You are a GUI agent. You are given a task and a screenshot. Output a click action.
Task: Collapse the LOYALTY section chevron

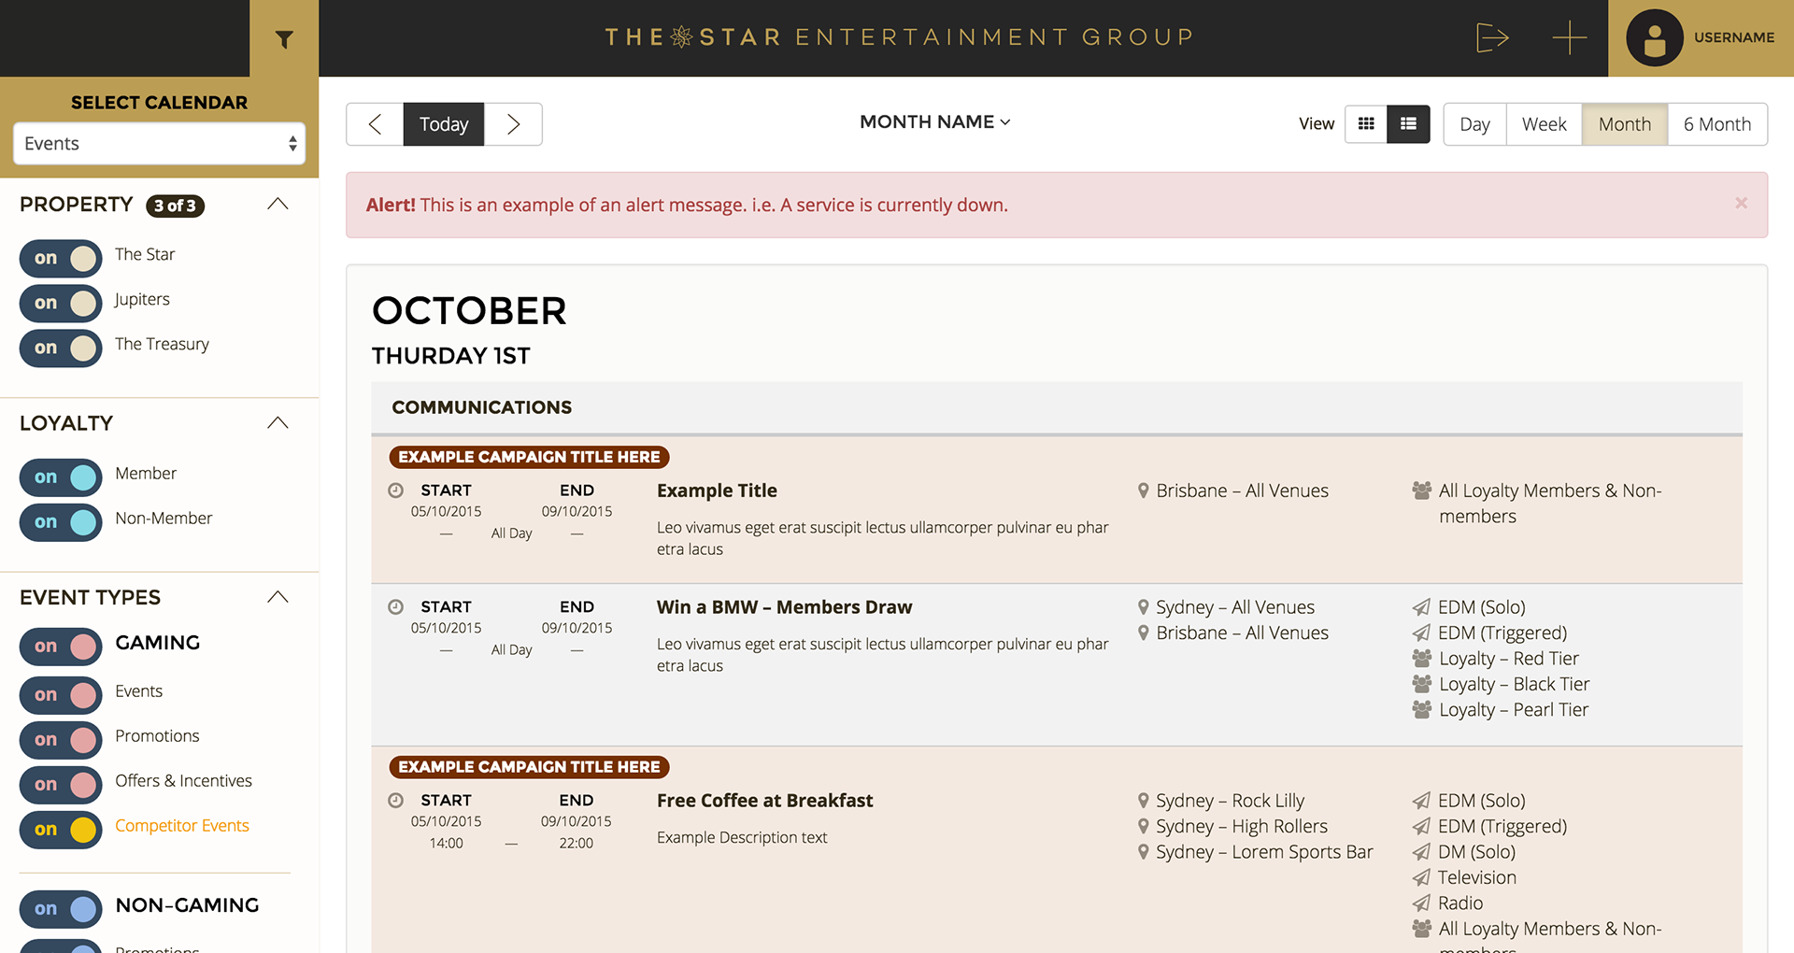(278, 423)
